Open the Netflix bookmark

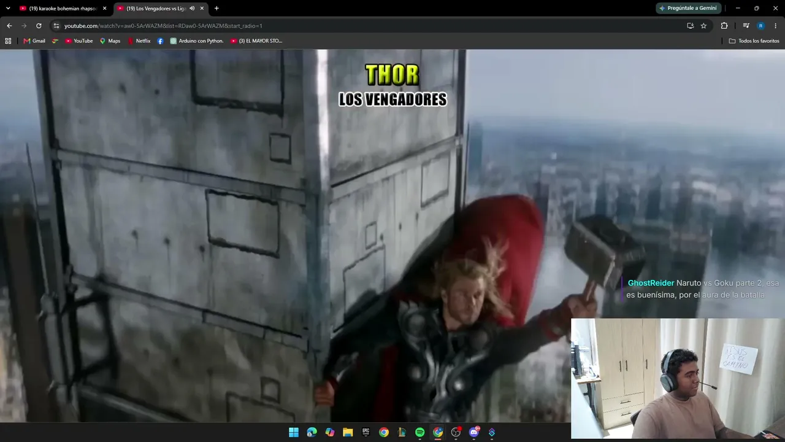pyautogui.click(x=139, y=41)
